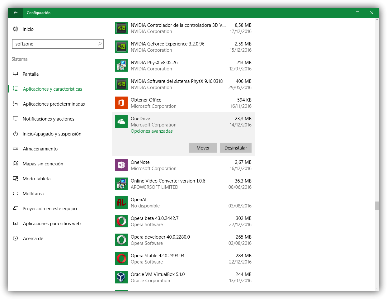Click the Pantalla monitor icon
The height and width of the screenshot is (299, 387).
tap(16, 74)
